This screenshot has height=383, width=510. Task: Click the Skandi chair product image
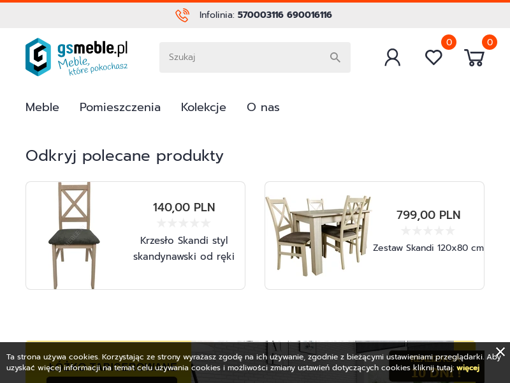(x=74, y=236)
